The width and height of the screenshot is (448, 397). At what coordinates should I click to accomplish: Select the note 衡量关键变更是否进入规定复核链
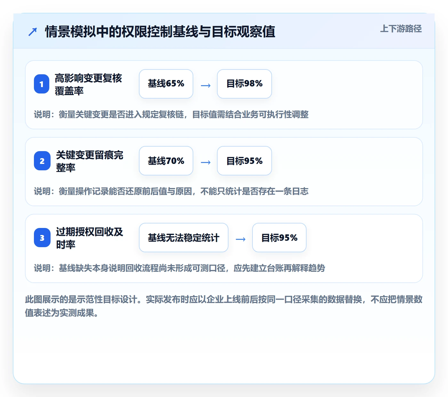(171, 114)
